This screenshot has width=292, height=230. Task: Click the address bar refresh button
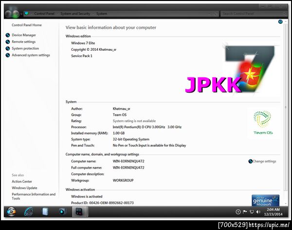tap(216, 14)
